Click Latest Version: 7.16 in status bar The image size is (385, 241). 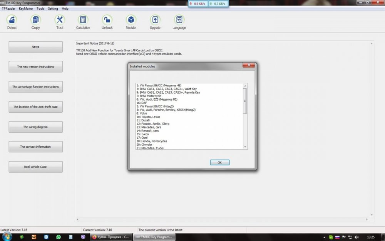(14, 230)
